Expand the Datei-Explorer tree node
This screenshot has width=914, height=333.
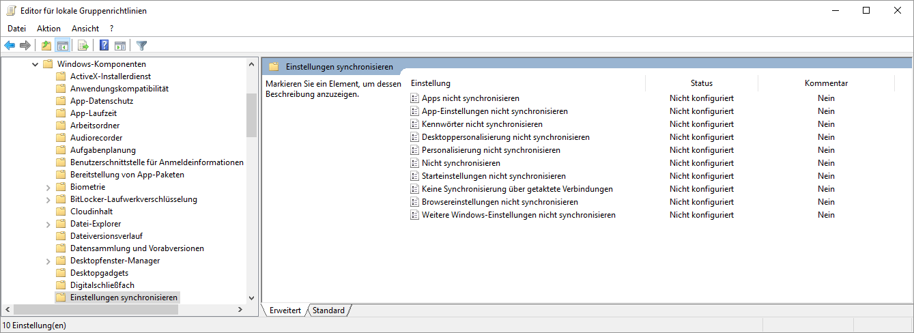[x=48, y=224]
